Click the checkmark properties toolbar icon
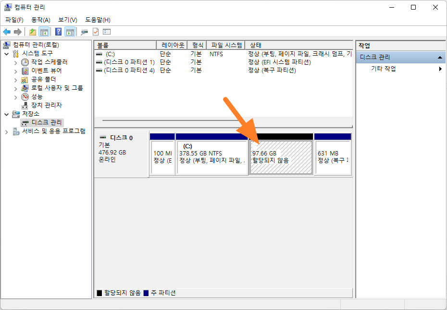The image size is (447, 310). tap(96, 32)
